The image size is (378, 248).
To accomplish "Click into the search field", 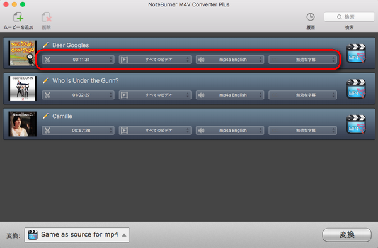I will [x=349, y=17].
